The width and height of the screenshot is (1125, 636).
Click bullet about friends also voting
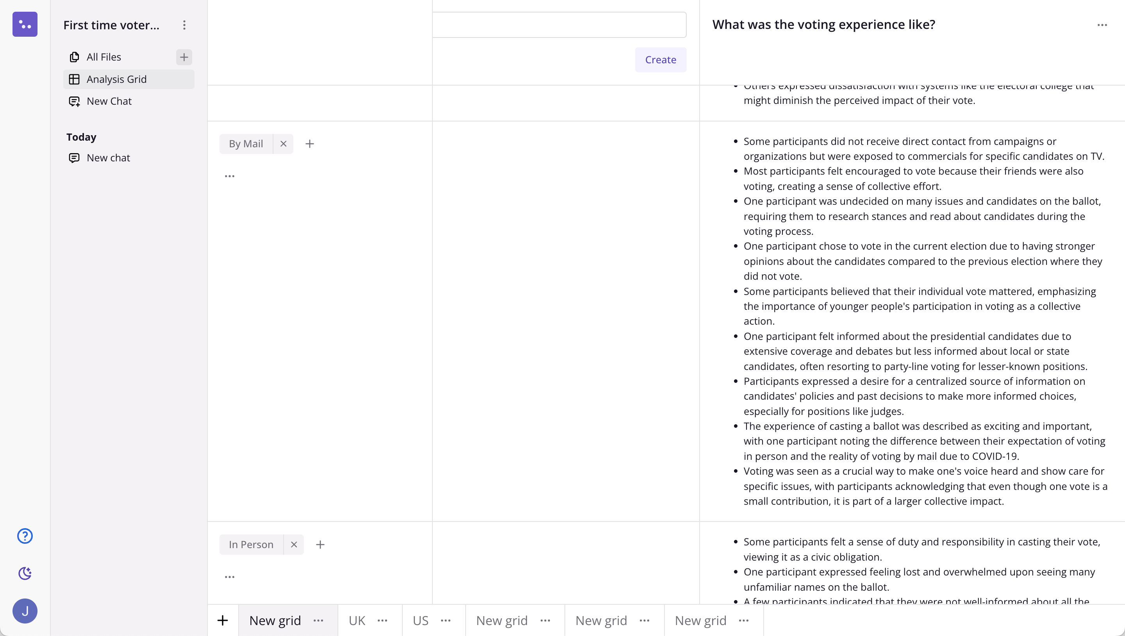pyautogui.click(x=914, y=179)
